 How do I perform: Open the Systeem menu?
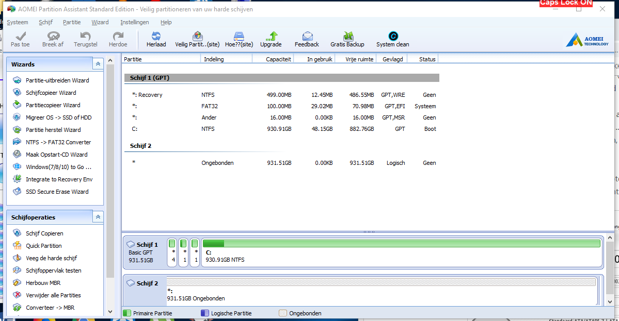[x=18, y=22]
